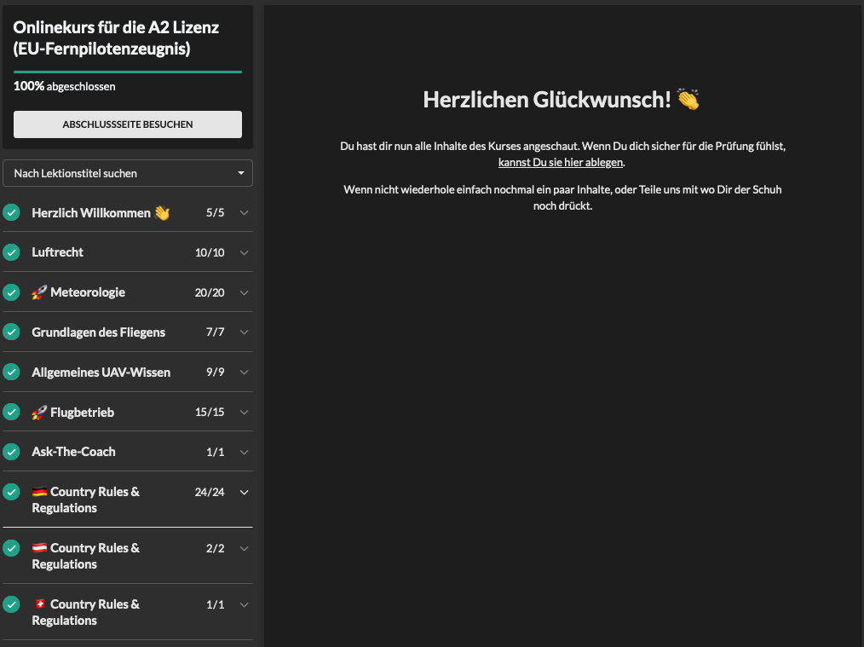Open the 'Nach Lektionstitel suchen' dropdown
This screenshot has height=647, width=864.
(128, 173)
